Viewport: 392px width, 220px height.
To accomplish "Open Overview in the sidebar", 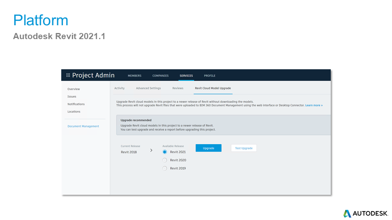I will (73, 89).
